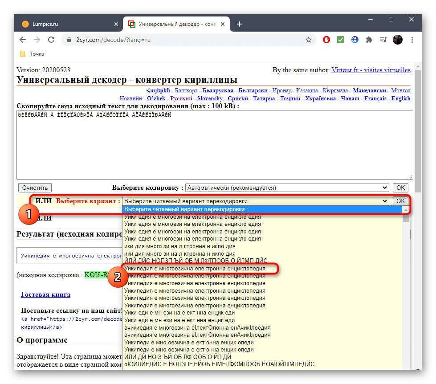Bookmark this page with star icon
This screenshot has height=384, width=436.
pos(308,40)
